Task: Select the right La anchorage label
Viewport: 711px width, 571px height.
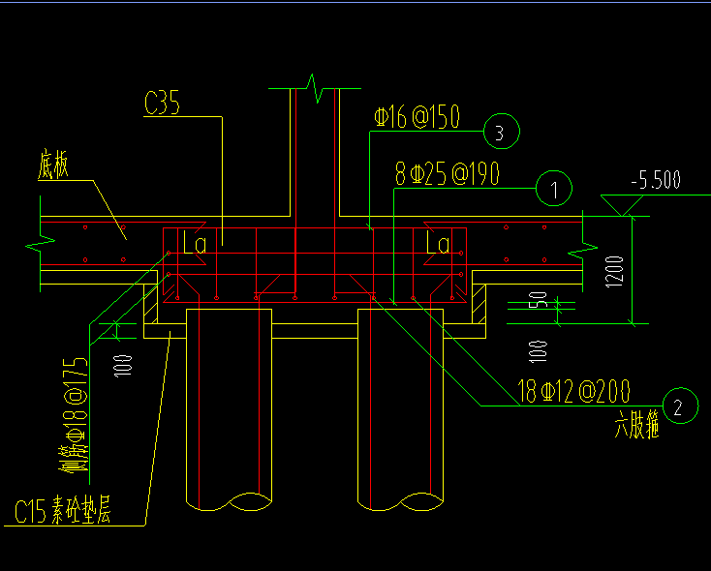Action: [x=439, y=243]
